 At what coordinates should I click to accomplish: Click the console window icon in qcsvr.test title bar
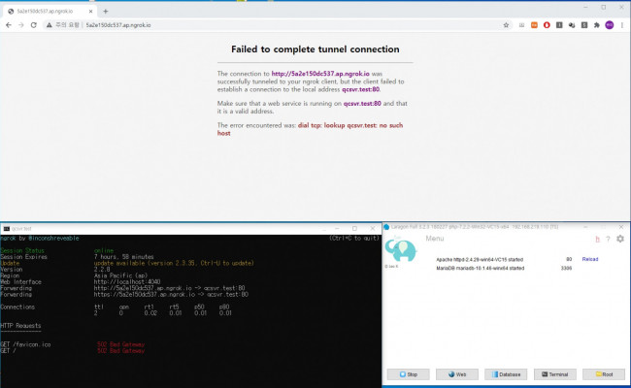pyautogui.click(x=6, y=228)
